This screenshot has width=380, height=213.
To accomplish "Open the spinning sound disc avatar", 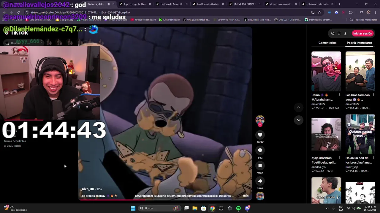I will [260, 196].
